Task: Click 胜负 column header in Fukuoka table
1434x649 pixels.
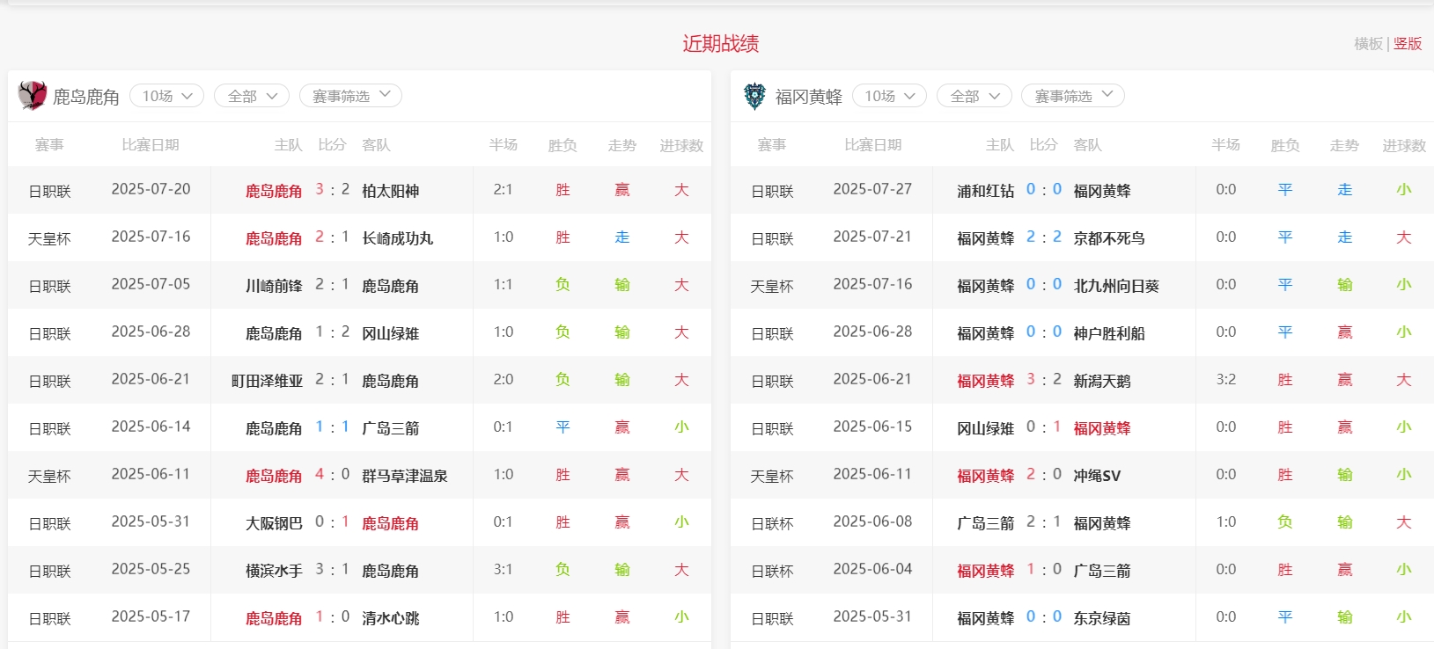Action: 1284,145
